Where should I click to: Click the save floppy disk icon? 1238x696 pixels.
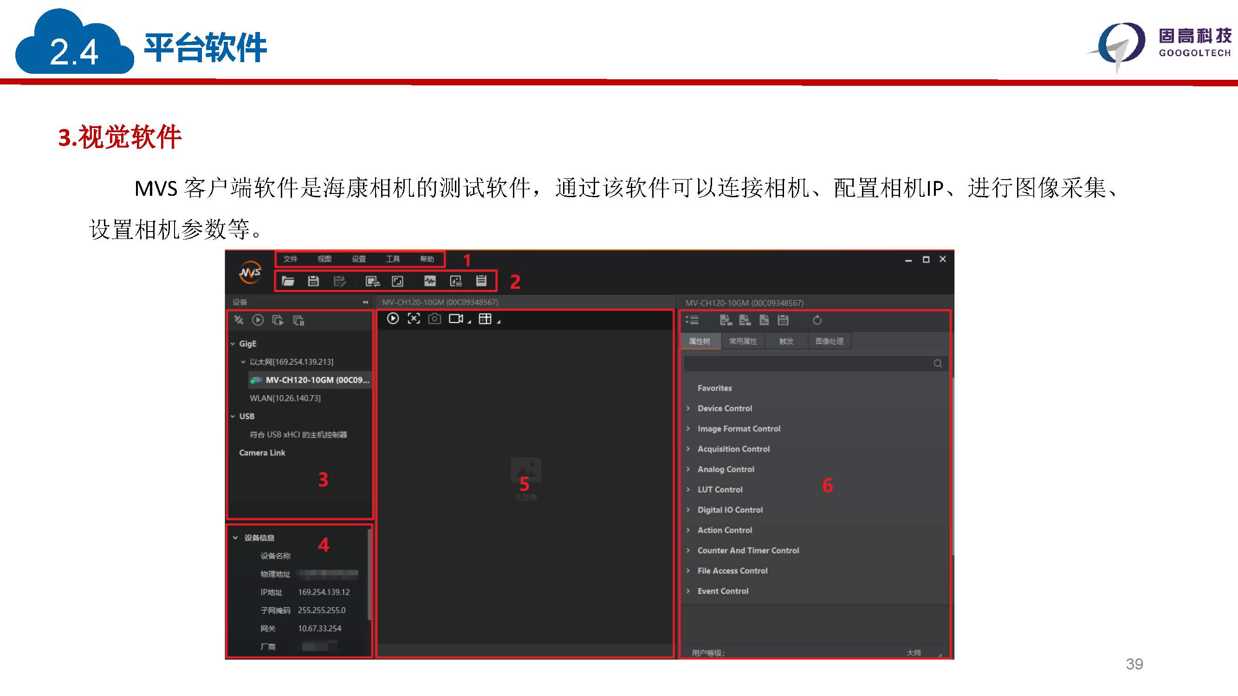click(x=313, y=281)
